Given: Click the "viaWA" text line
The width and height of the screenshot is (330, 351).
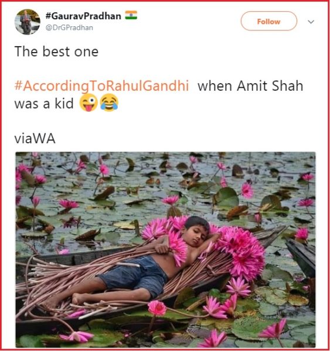Looking at the screenshot, I should coord(35,139).
